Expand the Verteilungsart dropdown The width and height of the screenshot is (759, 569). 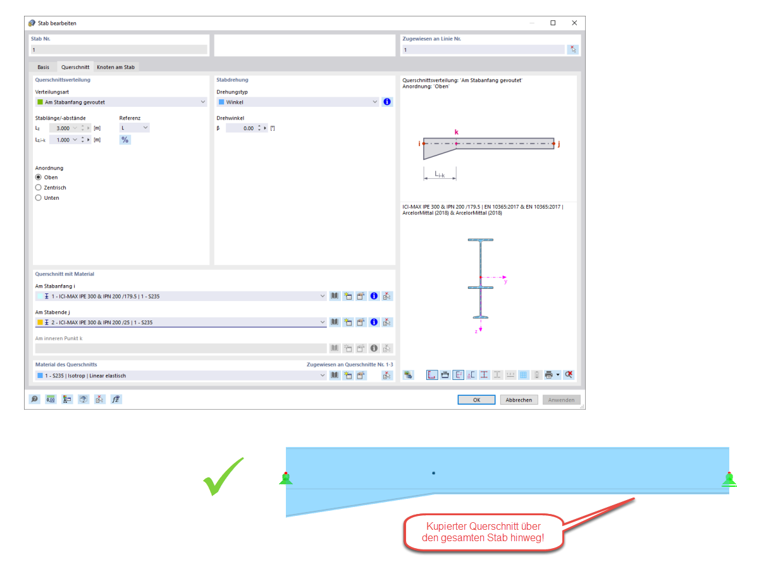[x=202, y=102]
